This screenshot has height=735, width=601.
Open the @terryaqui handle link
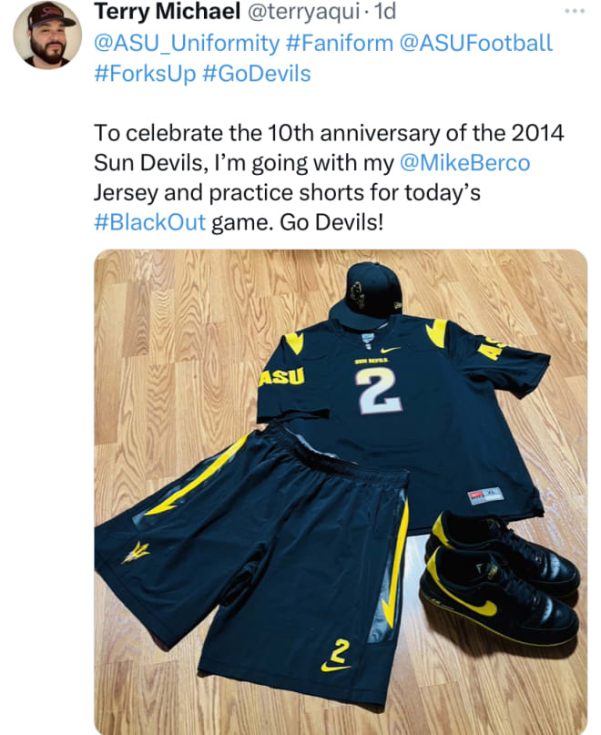click(303, 11)
